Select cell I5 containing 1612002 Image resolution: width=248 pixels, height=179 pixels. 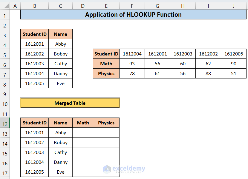(x=208, y=54)
